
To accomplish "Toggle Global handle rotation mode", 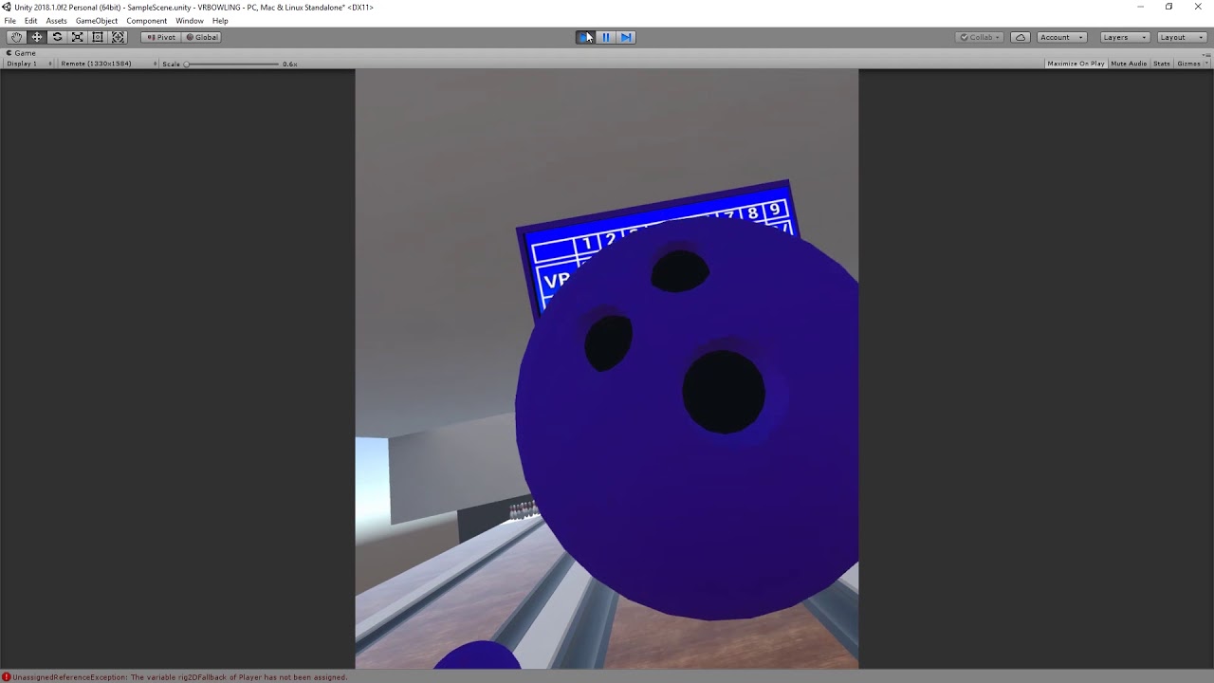I will 202,37.
